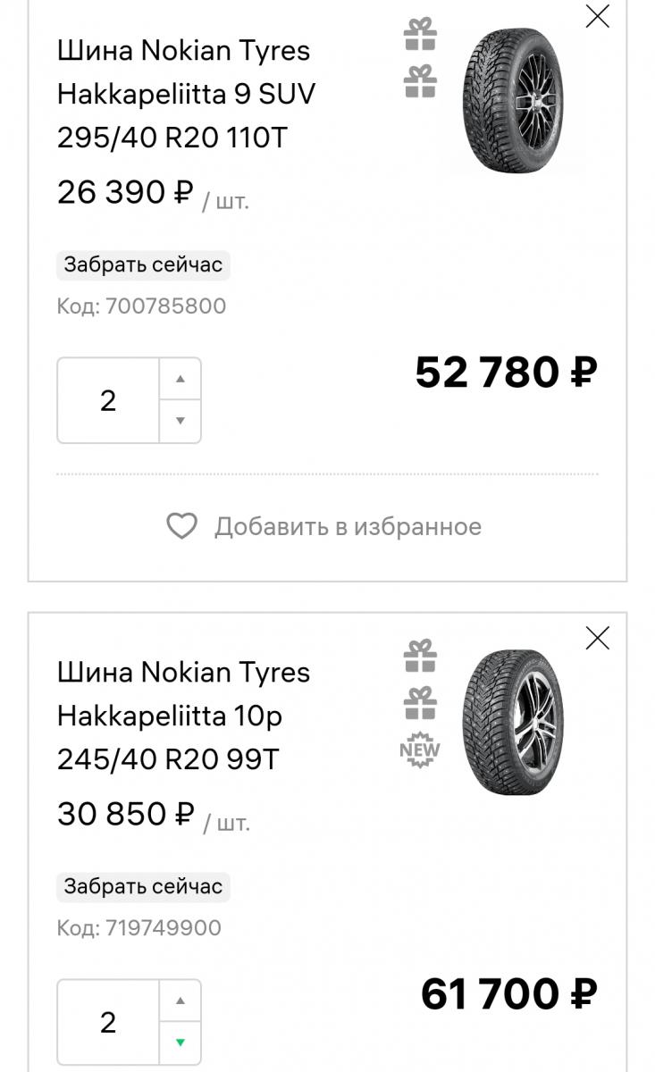Screen dimensions: 655x1072
Task: Click second gift icon on Hakkapeliitta 10p
Action: point(420,703)
